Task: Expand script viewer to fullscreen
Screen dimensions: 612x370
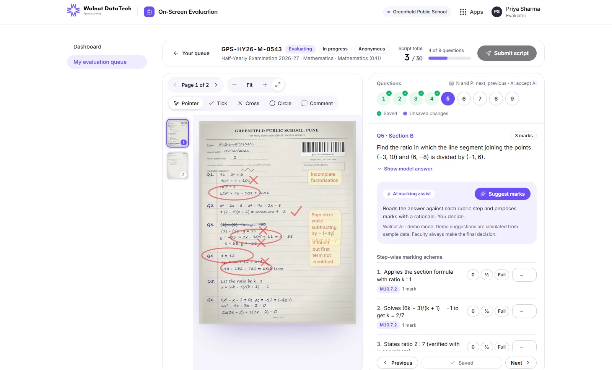Action: click(x=278, y=85)
